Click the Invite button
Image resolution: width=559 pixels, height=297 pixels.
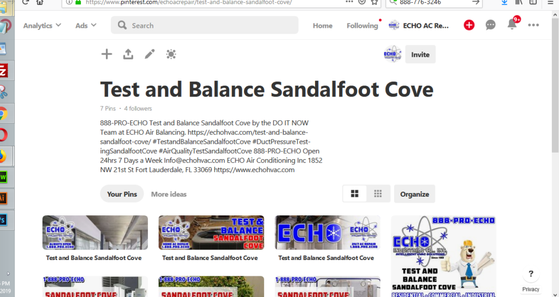coord(420,54)
